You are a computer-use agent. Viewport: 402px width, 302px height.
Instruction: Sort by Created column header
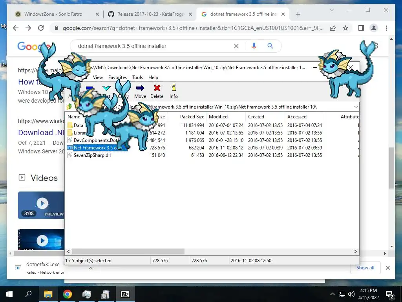click(256, 116)
